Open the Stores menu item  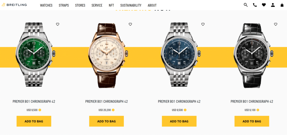pyautogui.click(x=80, y=5)
